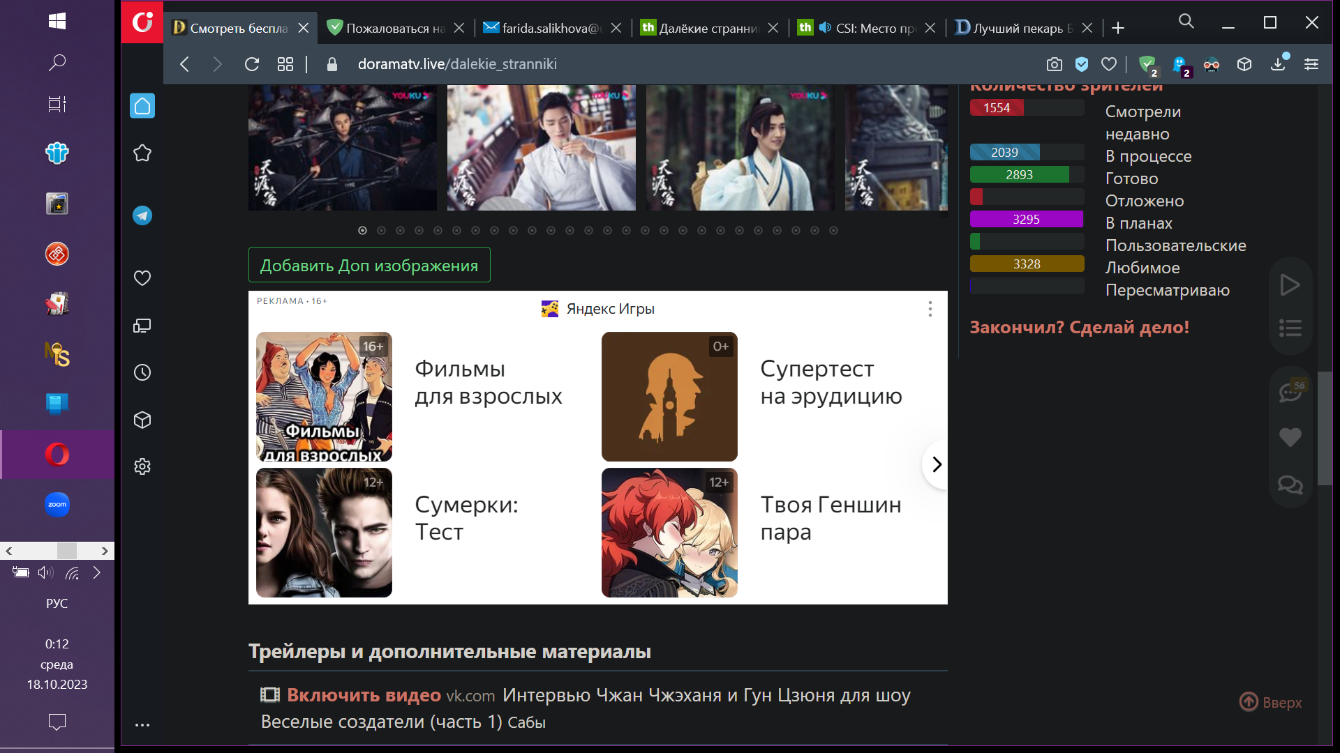Click Закончил? Сделай дело! link
The image size is (1340, 753).
point(1079,327)
